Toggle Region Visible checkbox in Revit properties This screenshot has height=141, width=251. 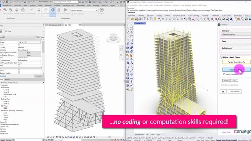(19, 73)
